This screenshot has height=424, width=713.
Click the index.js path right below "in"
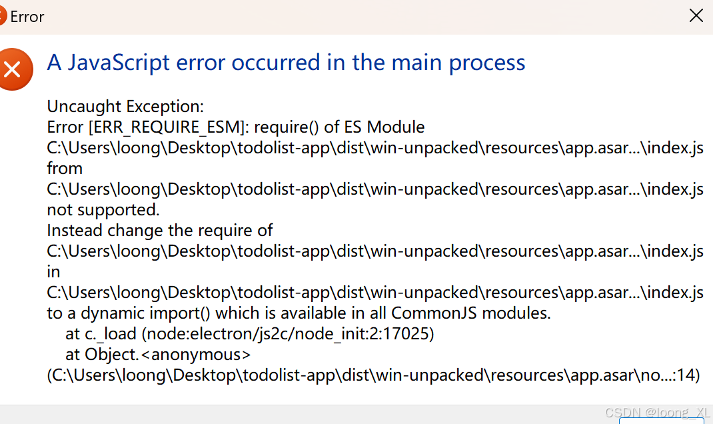coord(374,293)
